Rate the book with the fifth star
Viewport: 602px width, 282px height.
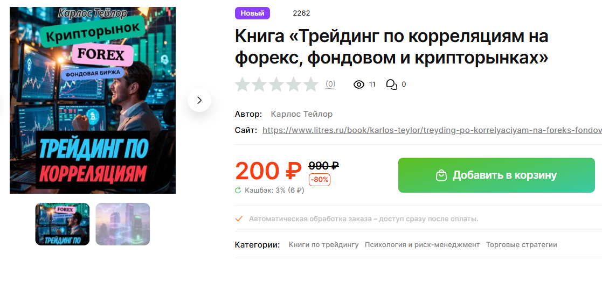tap(310, 84)
